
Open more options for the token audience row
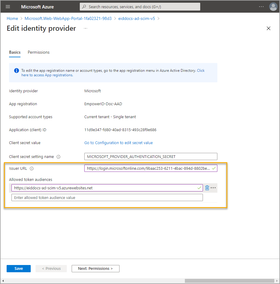tap(213, 188)
